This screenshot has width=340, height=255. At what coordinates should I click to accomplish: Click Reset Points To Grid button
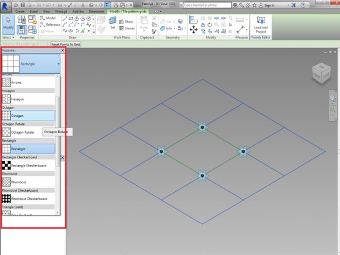point(66,45)
